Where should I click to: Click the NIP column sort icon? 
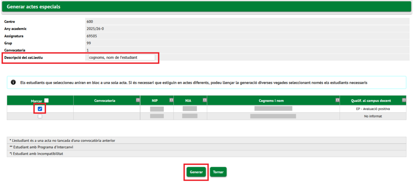pyautogui.click(x=171, y=100)
